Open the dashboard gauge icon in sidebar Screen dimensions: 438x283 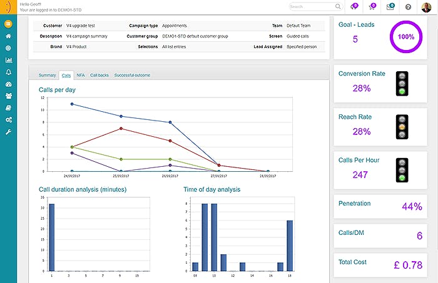point(8,84)
